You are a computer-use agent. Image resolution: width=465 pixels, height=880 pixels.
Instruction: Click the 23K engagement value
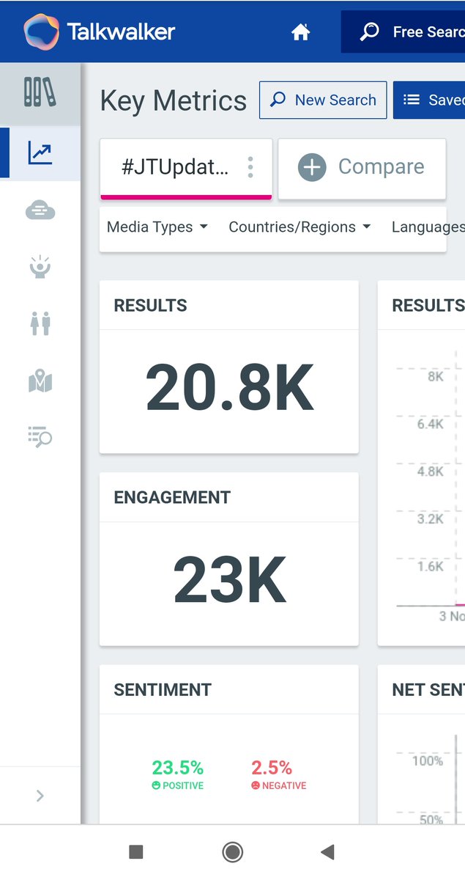coord(229,581)
